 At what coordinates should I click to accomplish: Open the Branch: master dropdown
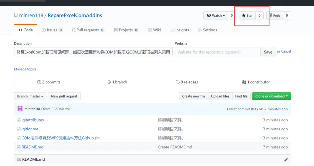point(30,96)
